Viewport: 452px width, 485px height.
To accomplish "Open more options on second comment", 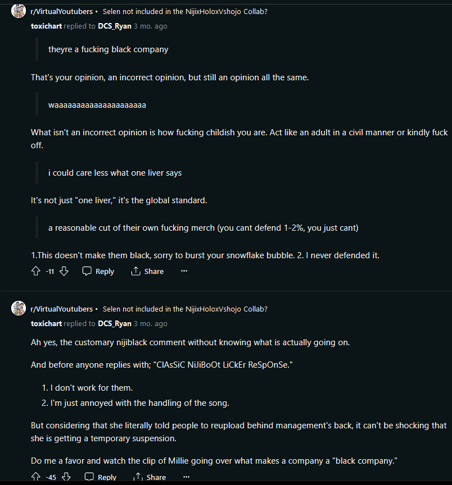I will coord(186,477).
